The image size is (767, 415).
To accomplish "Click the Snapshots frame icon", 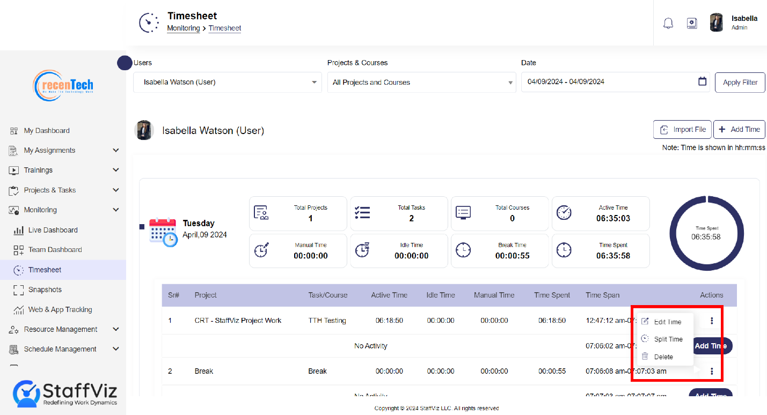I will point(19,290).
